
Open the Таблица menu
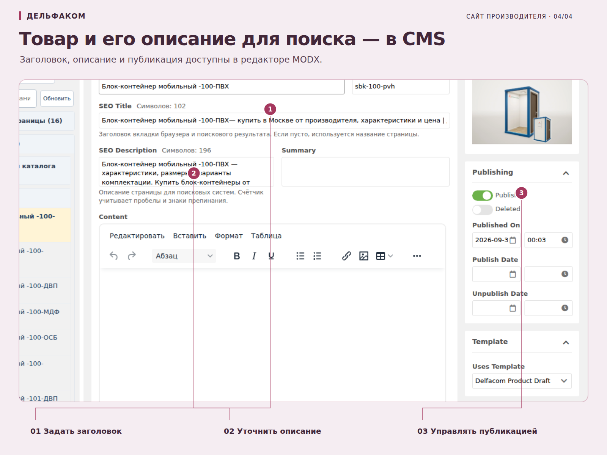click(266, 236)
